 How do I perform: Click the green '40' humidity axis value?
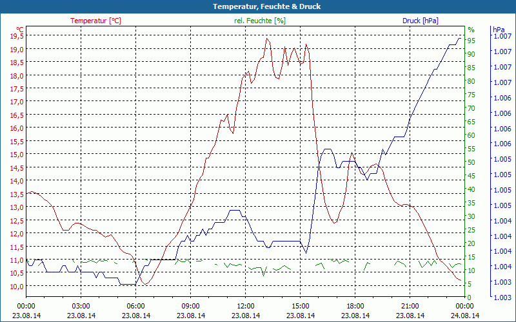tap(471, 189)
